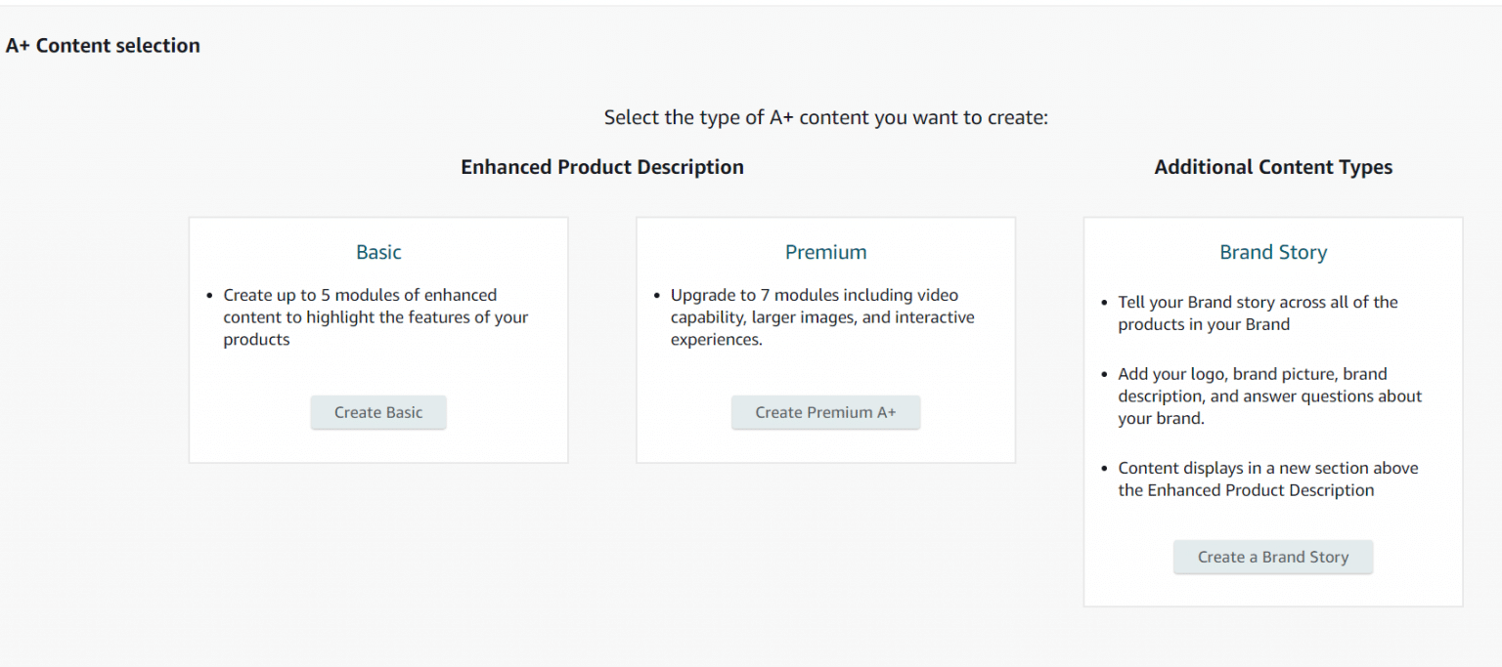Select the Basic card title

[x=378, y=252]
